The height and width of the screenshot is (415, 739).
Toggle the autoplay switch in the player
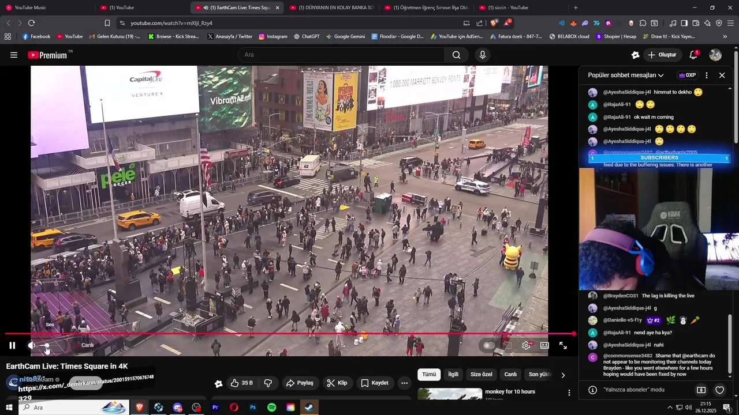[489, 345]
